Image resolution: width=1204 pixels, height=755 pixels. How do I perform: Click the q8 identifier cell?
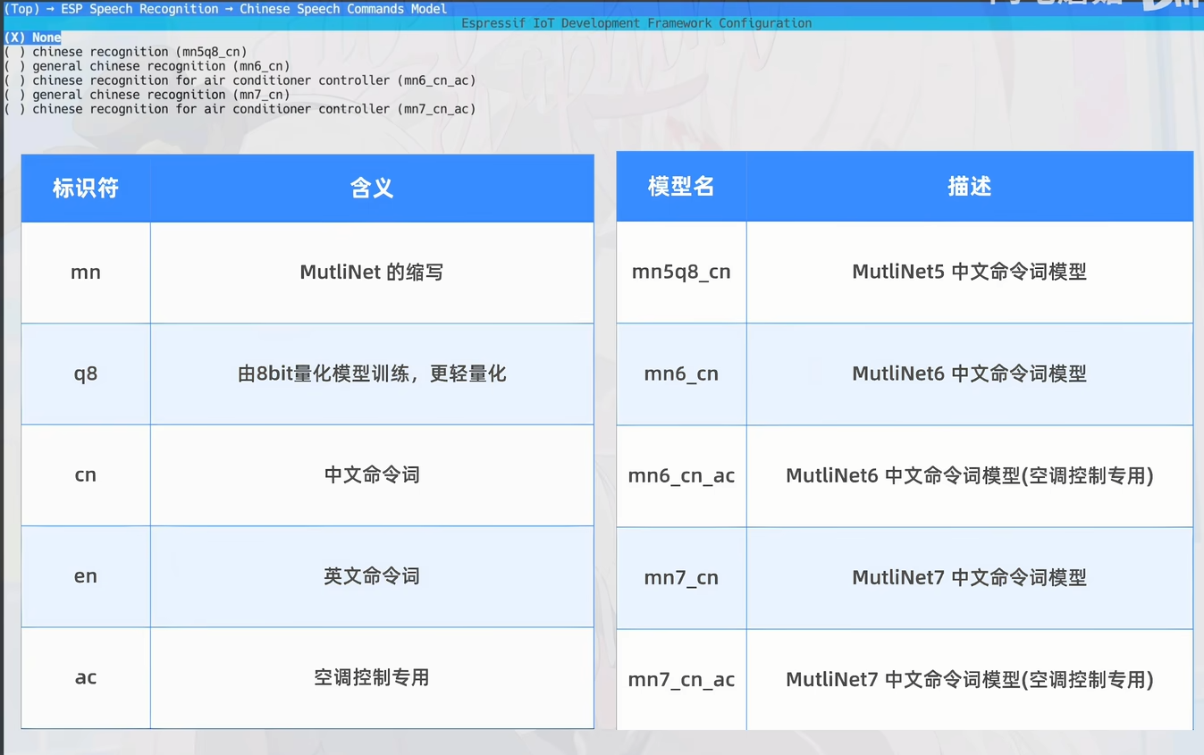tap(86, 373)
